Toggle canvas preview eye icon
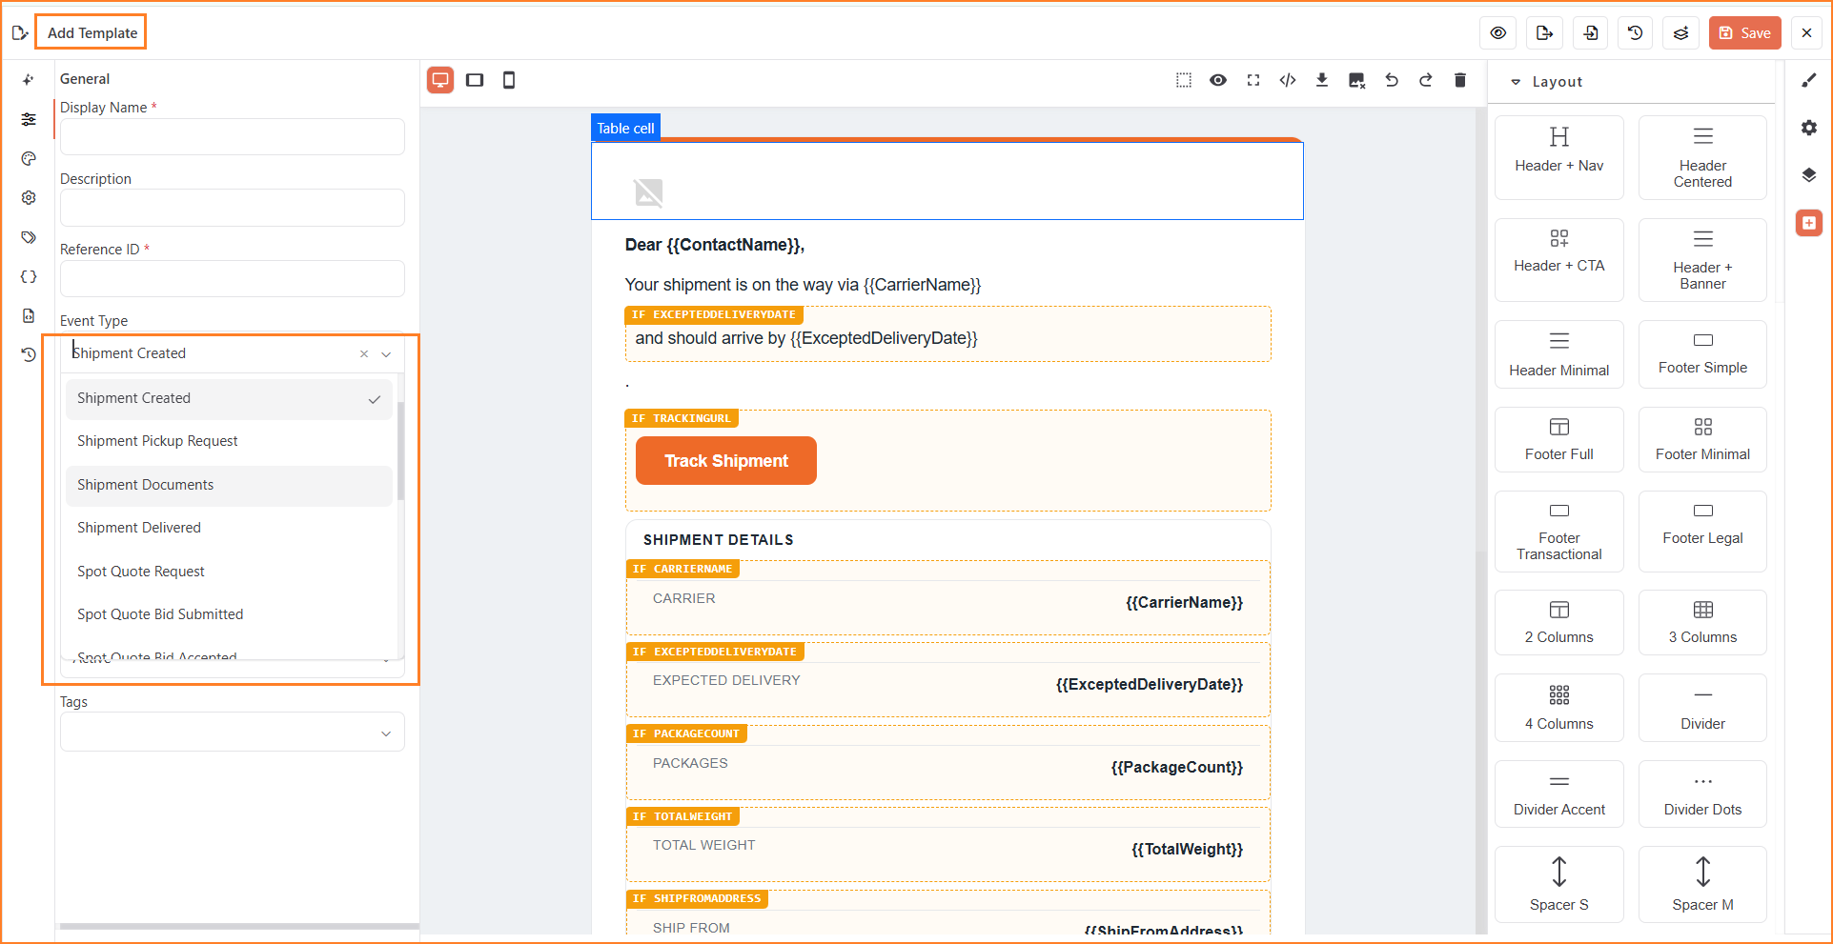The width and height of the screenshot is (1833, 944). pyautogui.click(x=1218, y=80)
